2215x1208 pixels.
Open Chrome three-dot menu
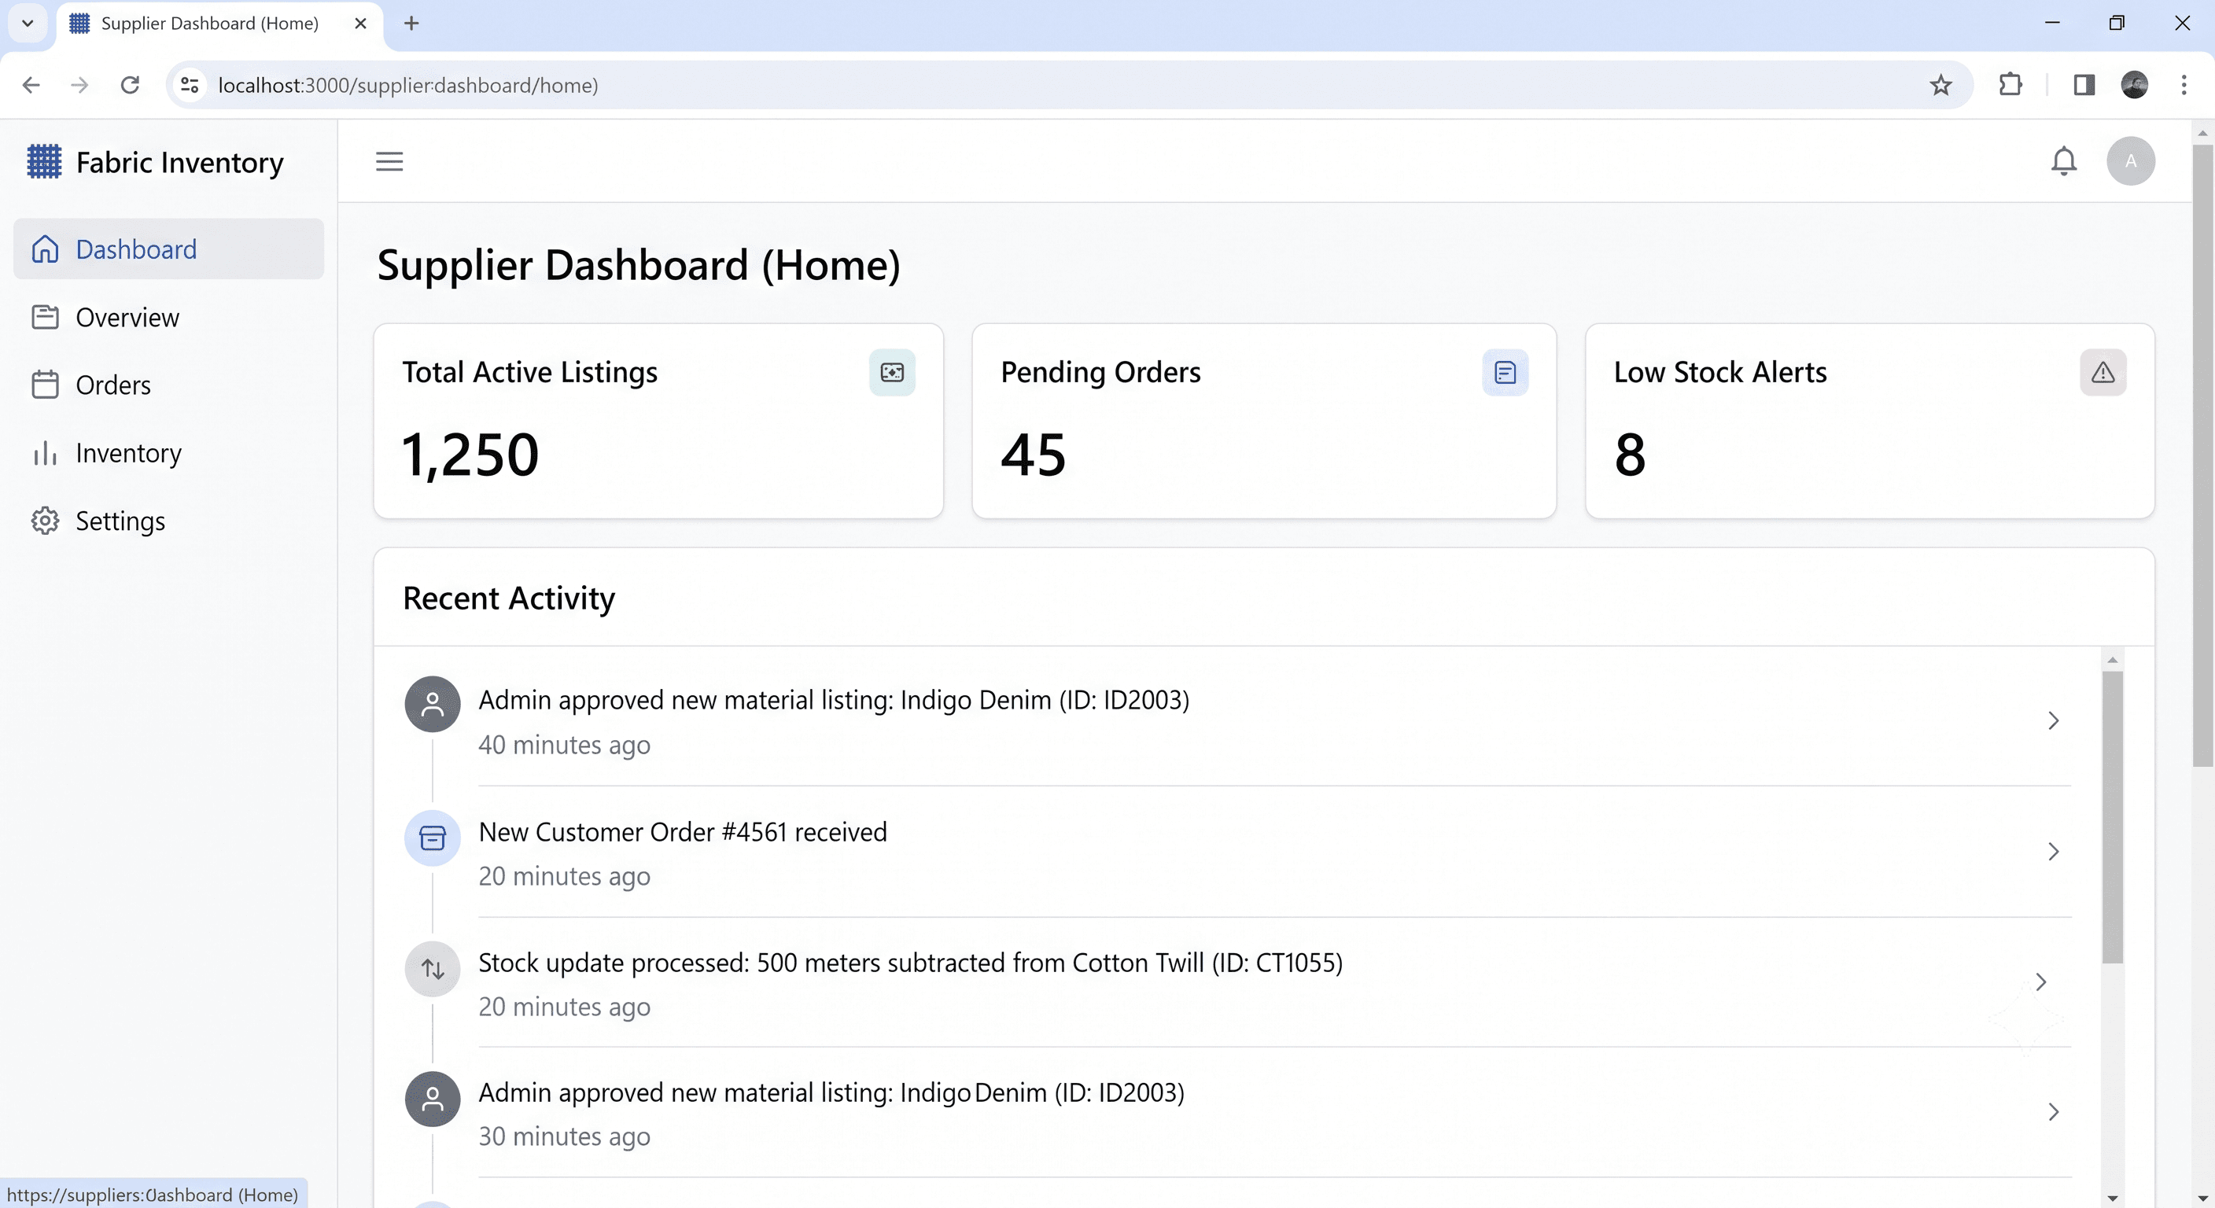point(2184,85)
